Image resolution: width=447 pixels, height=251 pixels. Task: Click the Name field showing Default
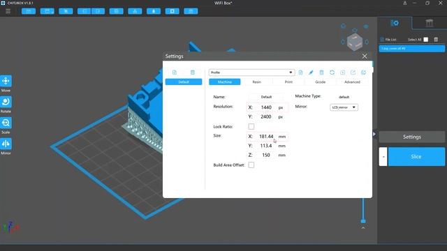click(x=266, y=97)
